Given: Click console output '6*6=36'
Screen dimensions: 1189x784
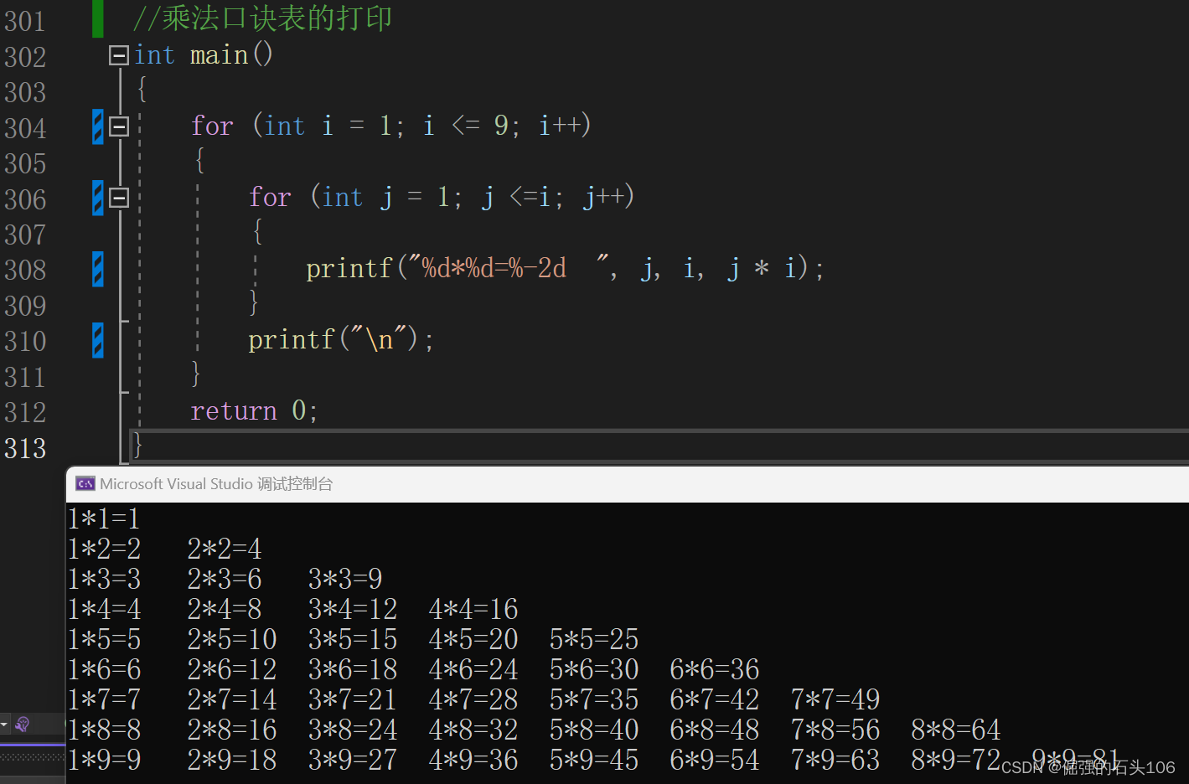Looking at the screenshot, I should tap(715, 669).
